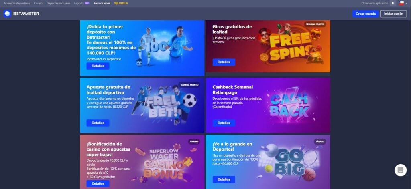Open Detalles for Ve a lo grande

pyautogui.click(x=224, y=179)
